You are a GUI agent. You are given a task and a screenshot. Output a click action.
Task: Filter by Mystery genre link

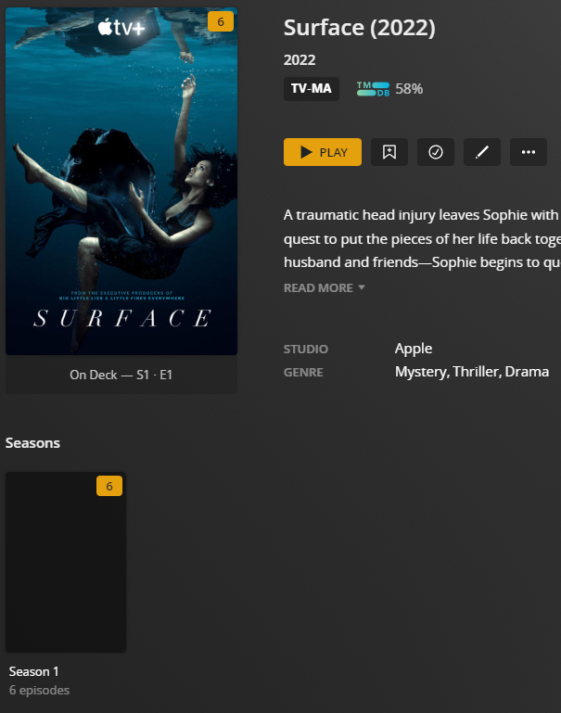pos(420,372)
